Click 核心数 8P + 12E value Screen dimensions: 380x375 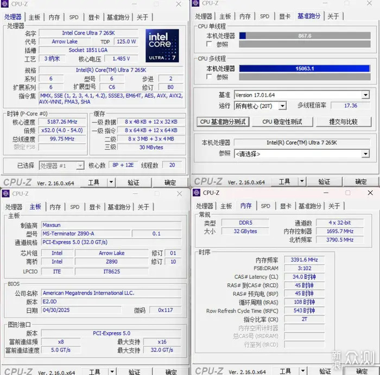[123, 165]
